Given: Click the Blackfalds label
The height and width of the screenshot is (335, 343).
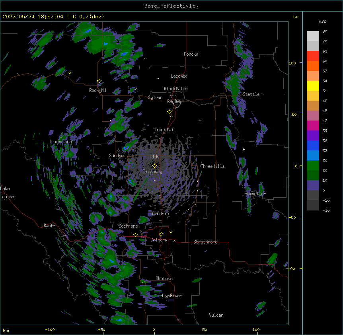Looking at the screenshot, I should (x=175, y=89).
